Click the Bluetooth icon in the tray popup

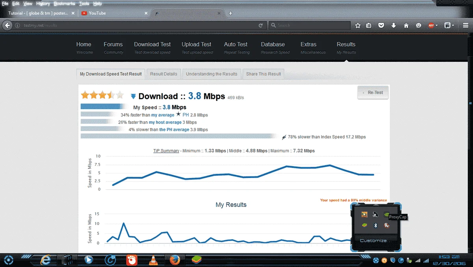coord(376,225)
